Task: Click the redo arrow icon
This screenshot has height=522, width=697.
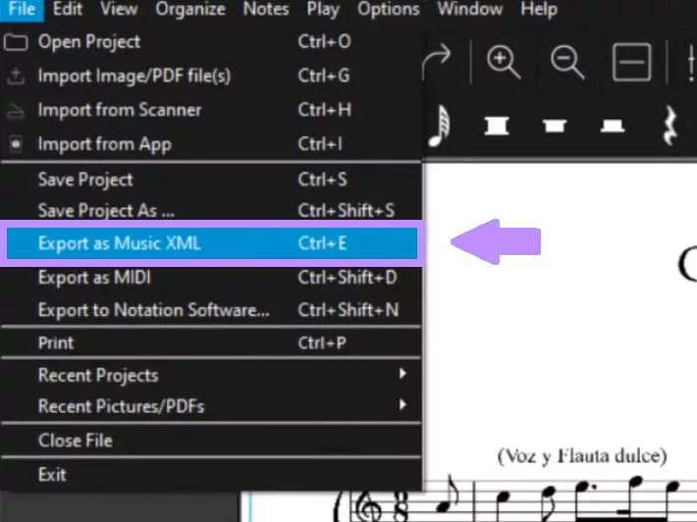Action: coord(438,62)
